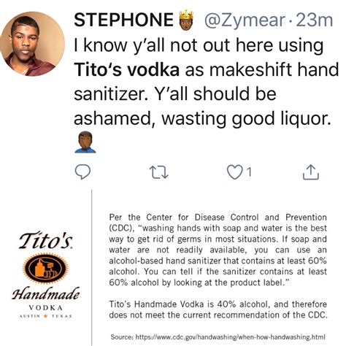Click the like count number 1

pos(248,172)
